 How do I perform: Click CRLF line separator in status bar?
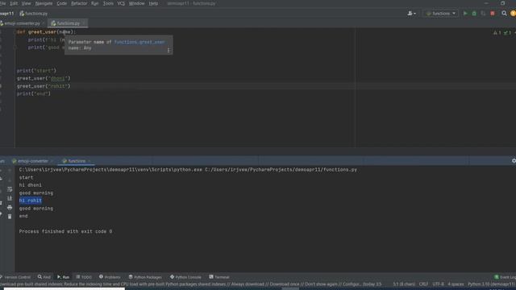[423, 284]
